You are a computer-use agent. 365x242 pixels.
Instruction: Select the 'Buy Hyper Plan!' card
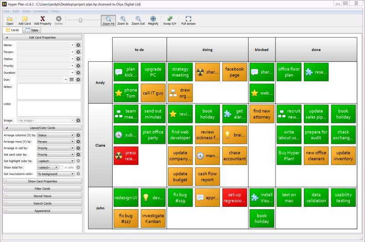[x=289, y=156]
